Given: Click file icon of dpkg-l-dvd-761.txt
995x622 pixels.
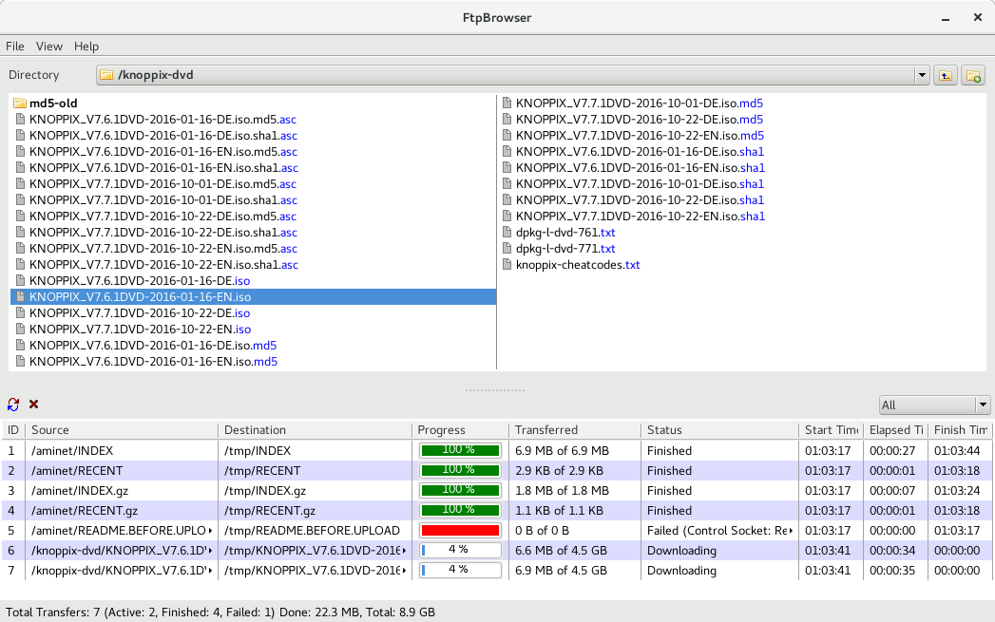Looking at the screenshot, I should click(507, 233).
